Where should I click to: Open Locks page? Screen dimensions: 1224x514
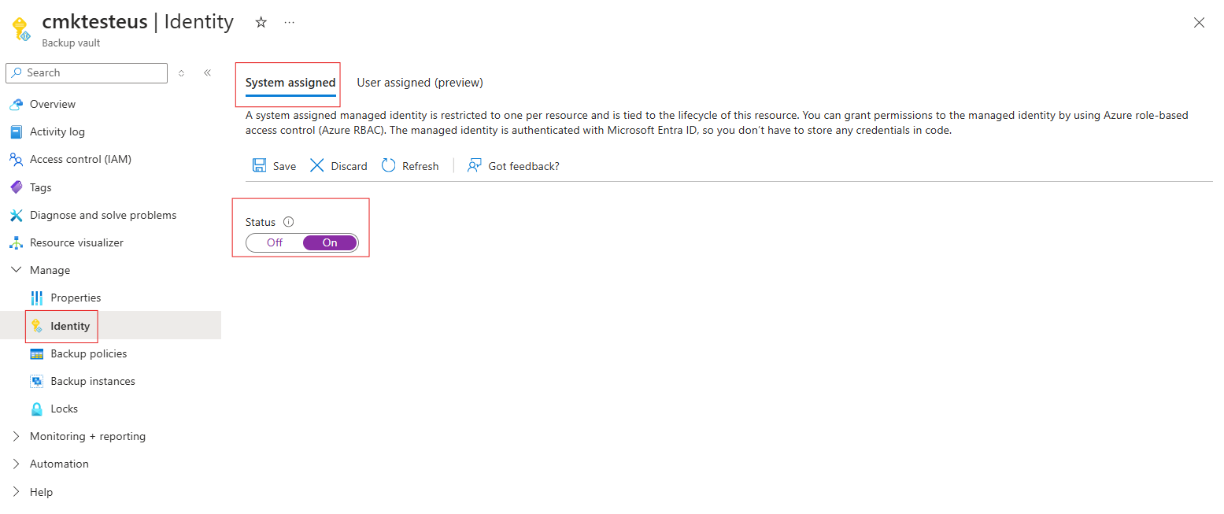click(x=64, y=409)
